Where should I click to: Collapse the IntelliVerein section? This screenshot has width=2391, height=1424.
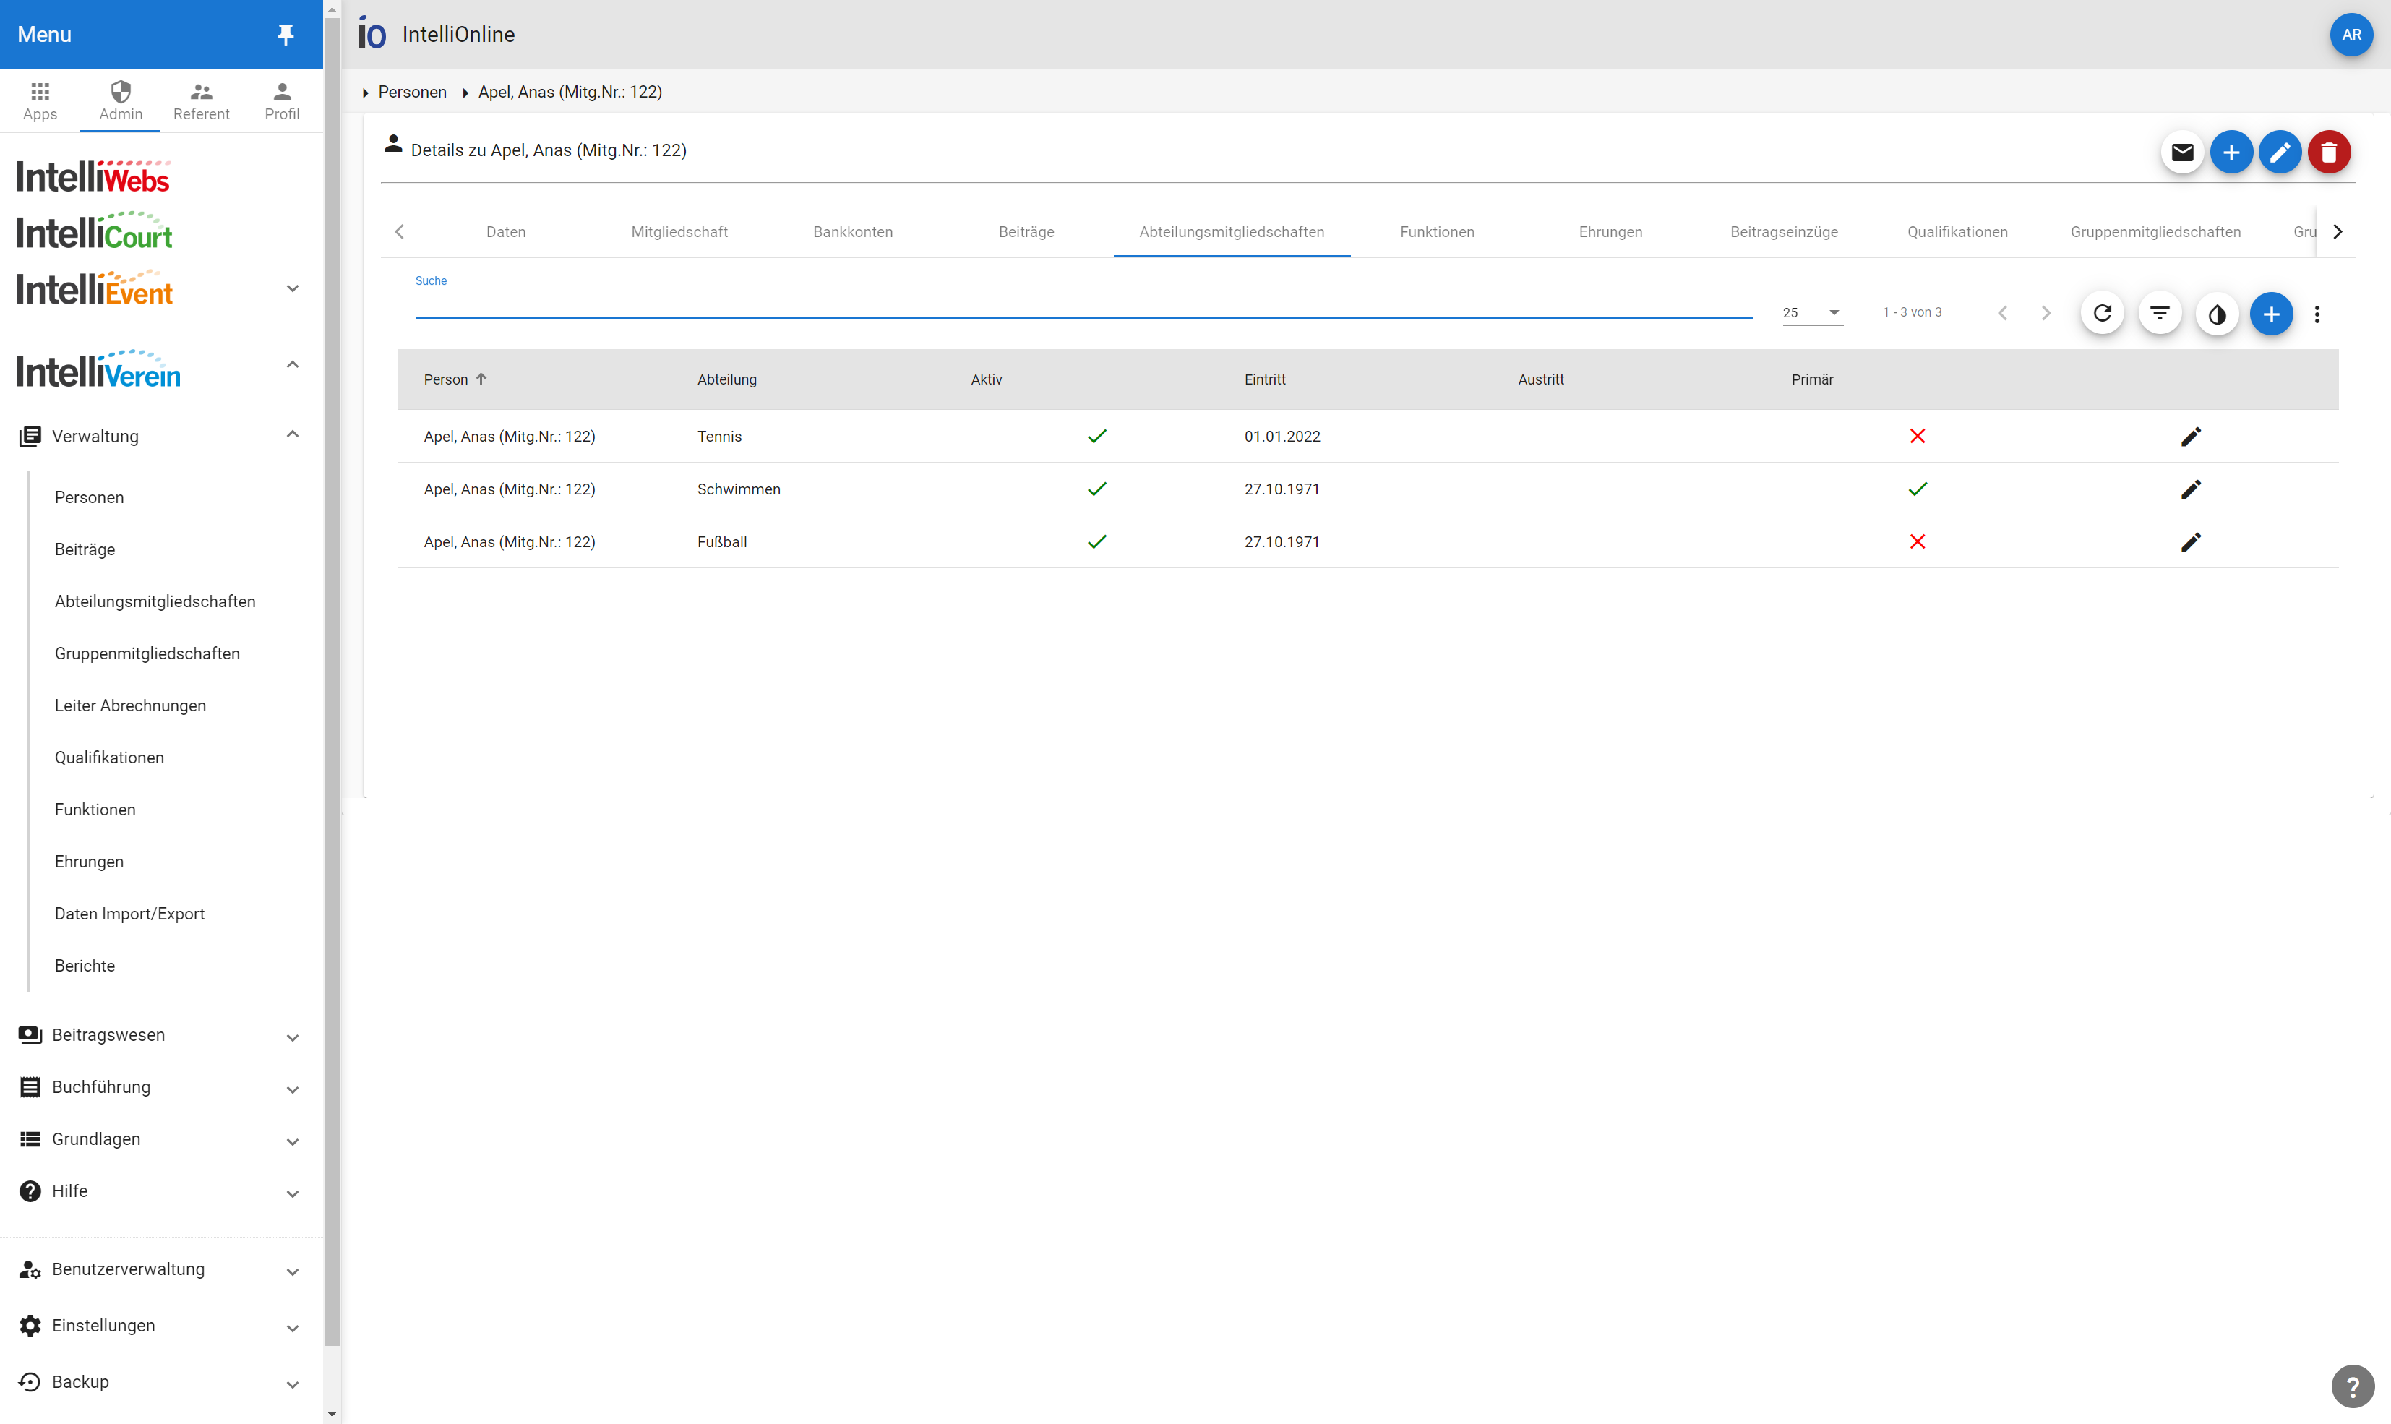click(293, 364)
